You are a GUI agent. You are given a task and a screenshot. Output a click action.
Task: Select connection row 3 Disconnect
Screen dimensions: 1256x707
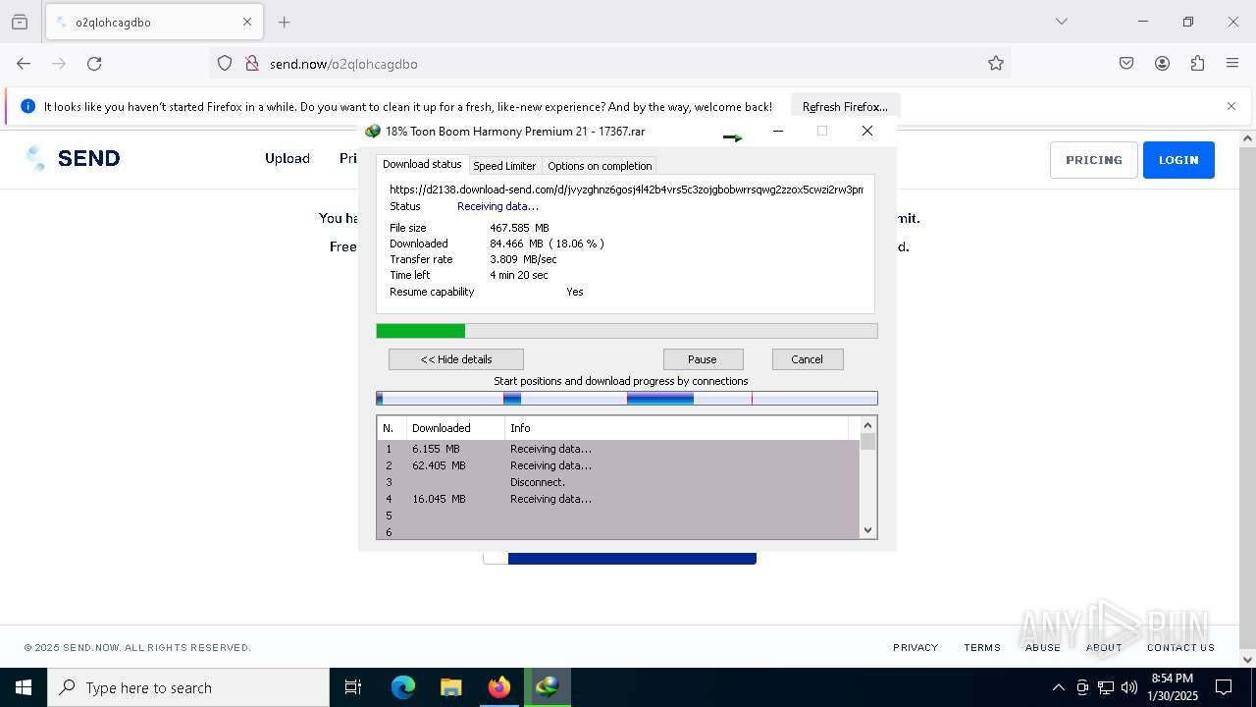pos(618,482)
